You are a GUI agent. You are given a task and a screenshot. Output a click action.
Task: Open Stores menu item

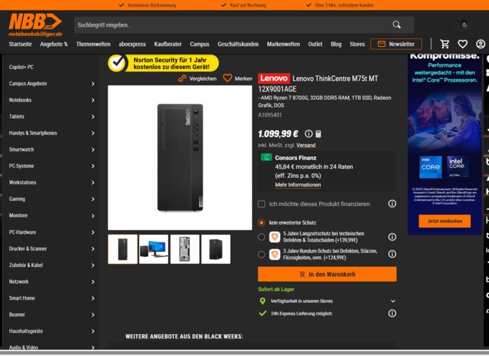[x=357, y=44]
